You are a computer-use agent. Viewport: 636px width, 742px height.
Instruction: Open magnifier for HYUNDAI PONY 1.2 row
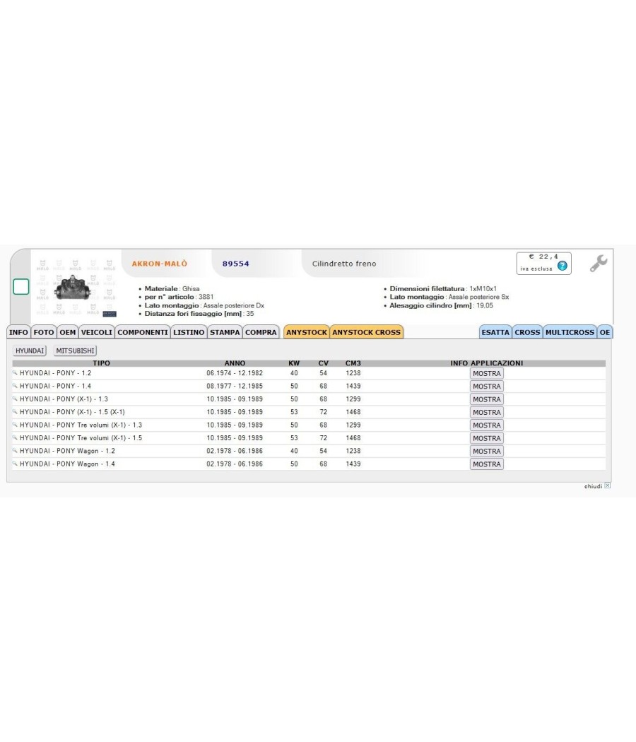pos(15,373)
